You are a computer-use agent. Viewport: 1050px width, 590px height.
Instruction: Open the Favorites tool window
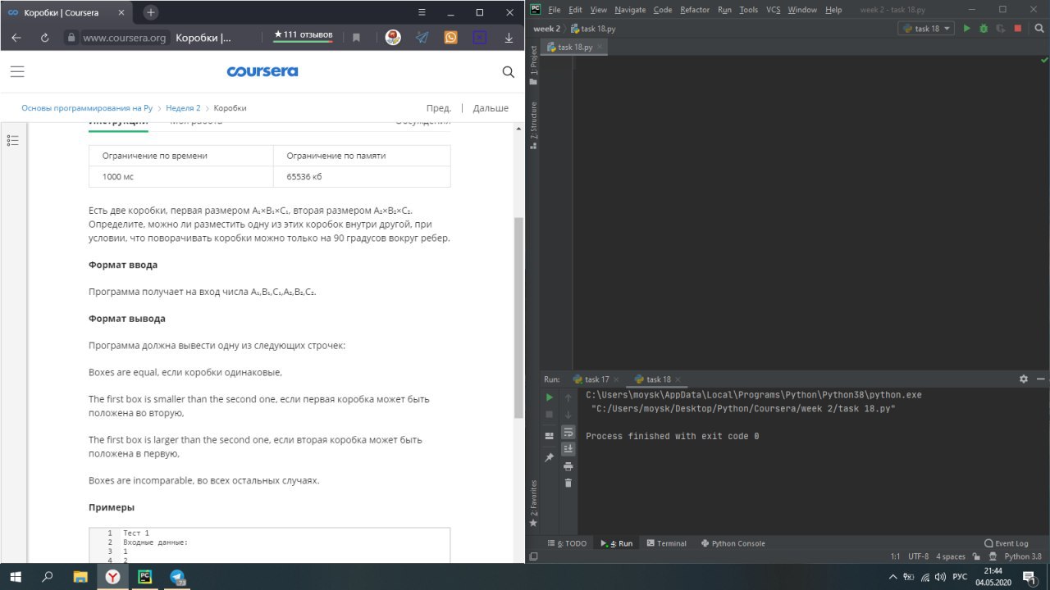pyautogui.click(x=533, y=503)
